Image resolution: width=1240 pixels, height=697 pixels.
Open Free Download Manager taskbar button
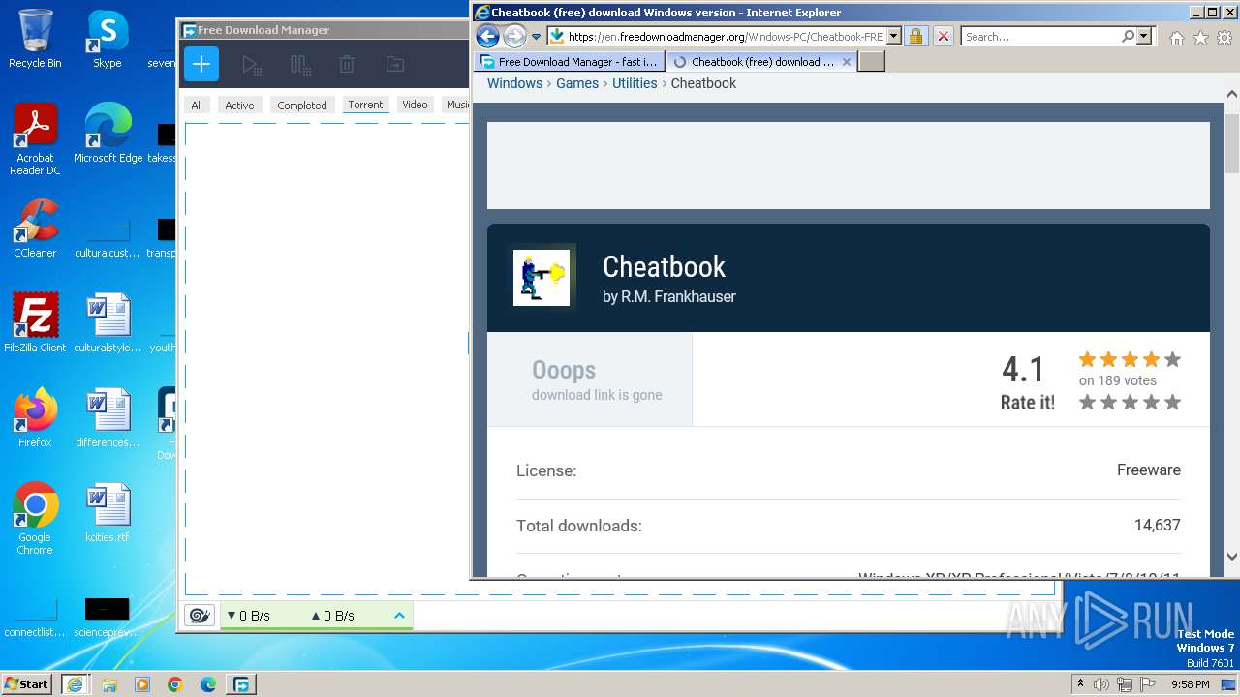241,684
